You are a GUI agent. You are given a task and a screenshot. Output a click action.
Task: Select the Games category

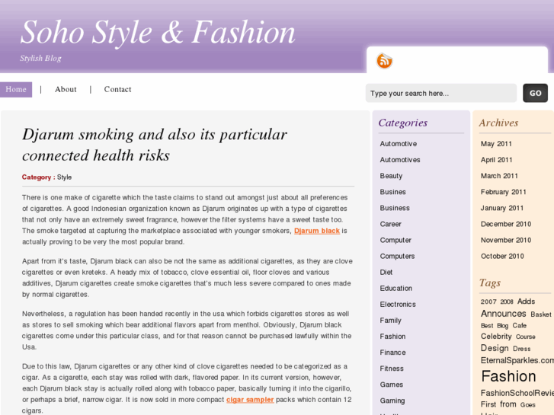[x=392, y=385]
